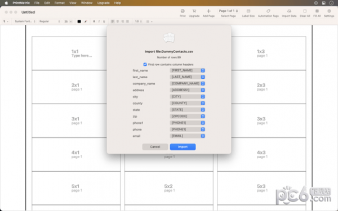Open the Window menu

[87, 3]
